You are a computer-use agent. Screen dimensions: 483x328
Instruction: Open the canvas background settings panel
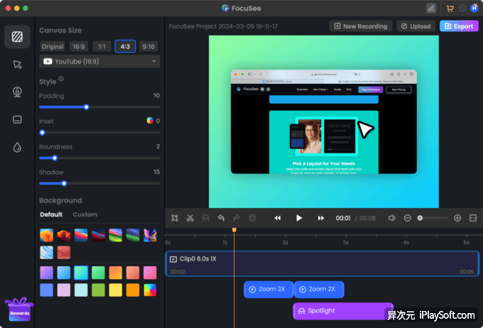tap(17, 37)
